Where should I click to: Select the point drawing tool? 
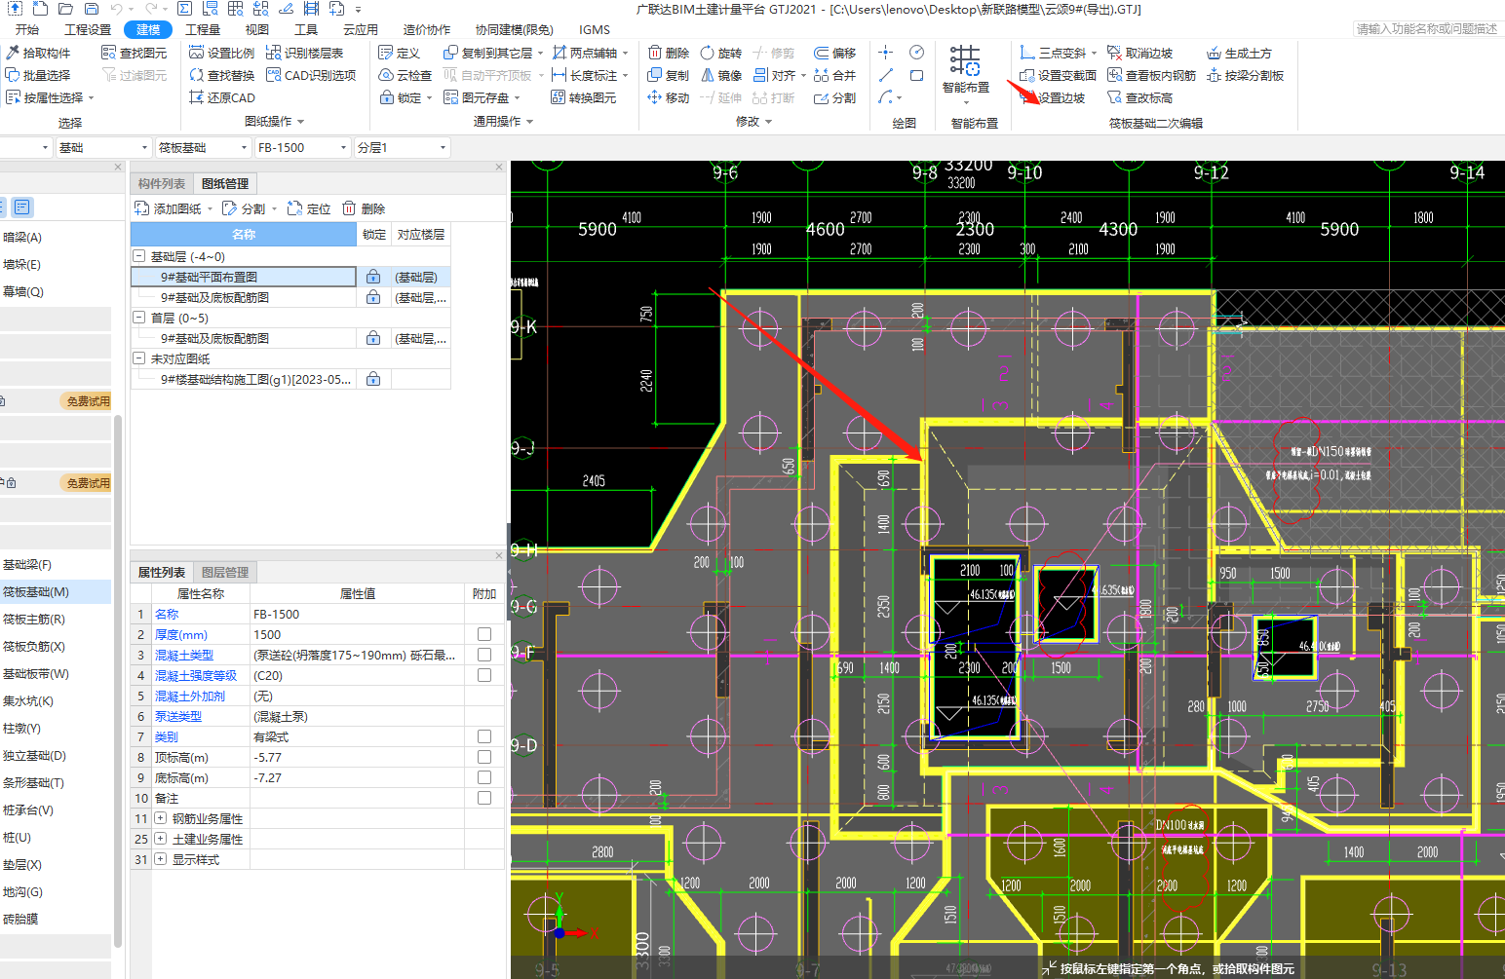885,53
